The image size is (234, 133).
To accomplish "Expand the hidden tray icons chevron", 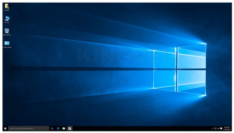I will point(212,128).
